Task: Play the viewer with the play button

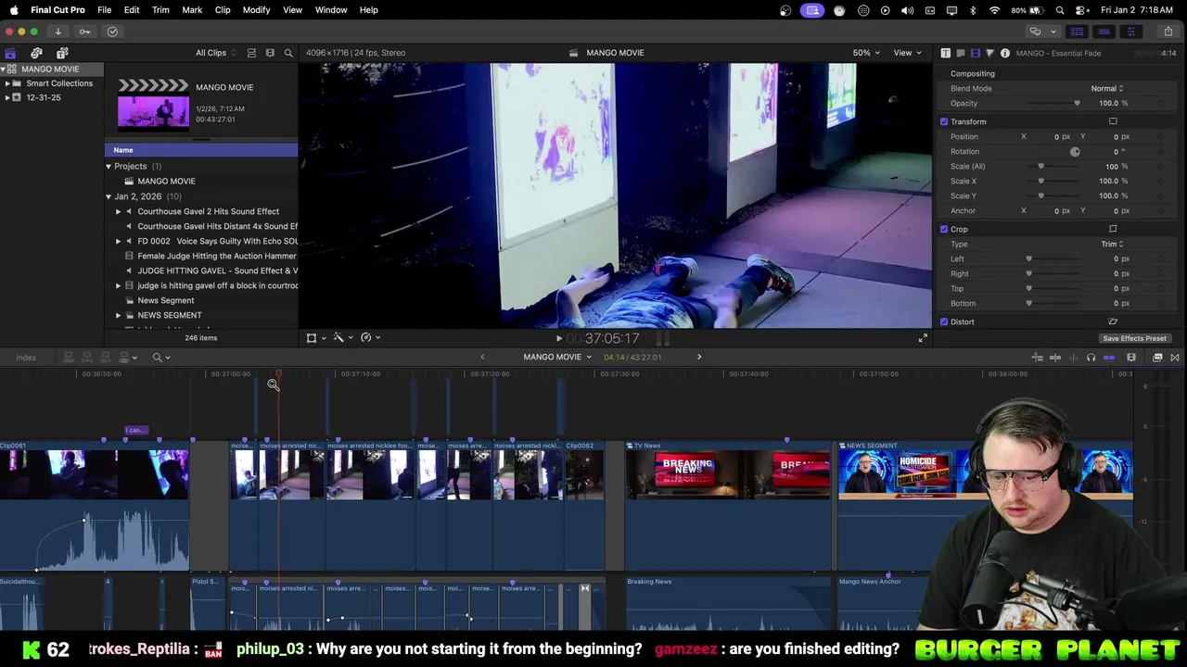Action: click(558, 339)
